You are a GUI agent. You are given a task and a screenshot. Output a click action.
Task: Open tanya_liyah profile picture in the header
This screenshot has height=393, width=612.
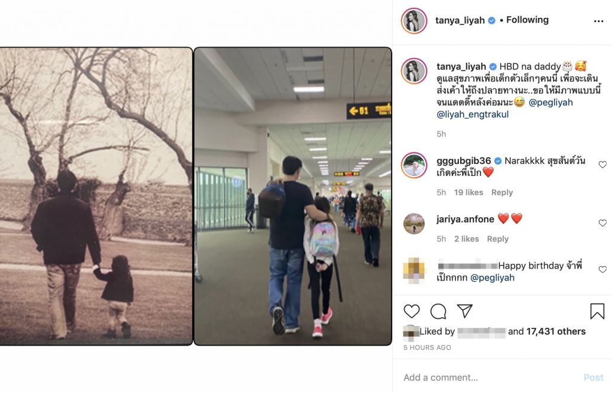414,21
